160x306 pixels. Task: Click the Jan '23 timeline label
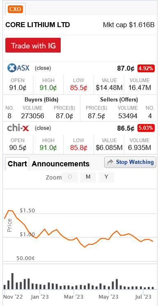(39, 297)
